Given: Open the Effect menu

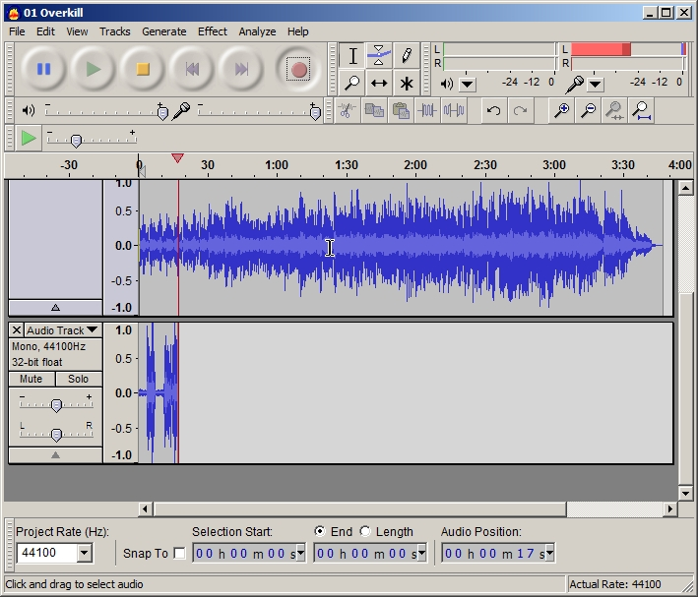Looking at the screenshot, I should click(212, 31).
